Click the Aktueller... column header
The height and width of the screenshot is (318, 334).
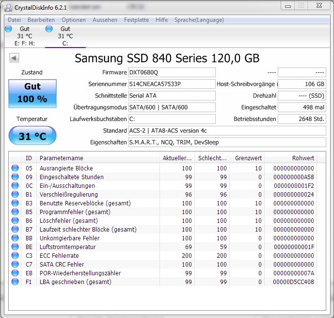point(177,158)
